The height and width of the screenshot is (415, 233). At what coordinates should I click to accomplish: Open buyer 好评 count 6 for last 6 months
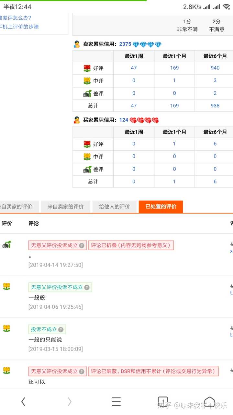(215, 144)
